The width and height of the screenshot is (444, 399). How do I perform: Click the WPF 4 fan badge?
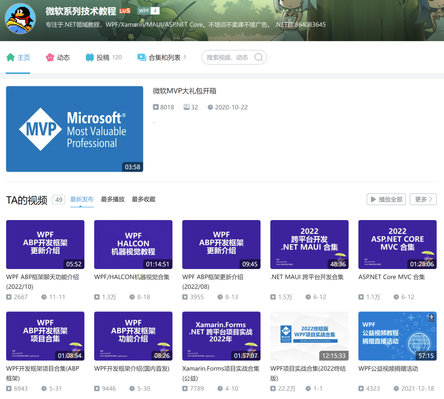[x=148, y=11]
